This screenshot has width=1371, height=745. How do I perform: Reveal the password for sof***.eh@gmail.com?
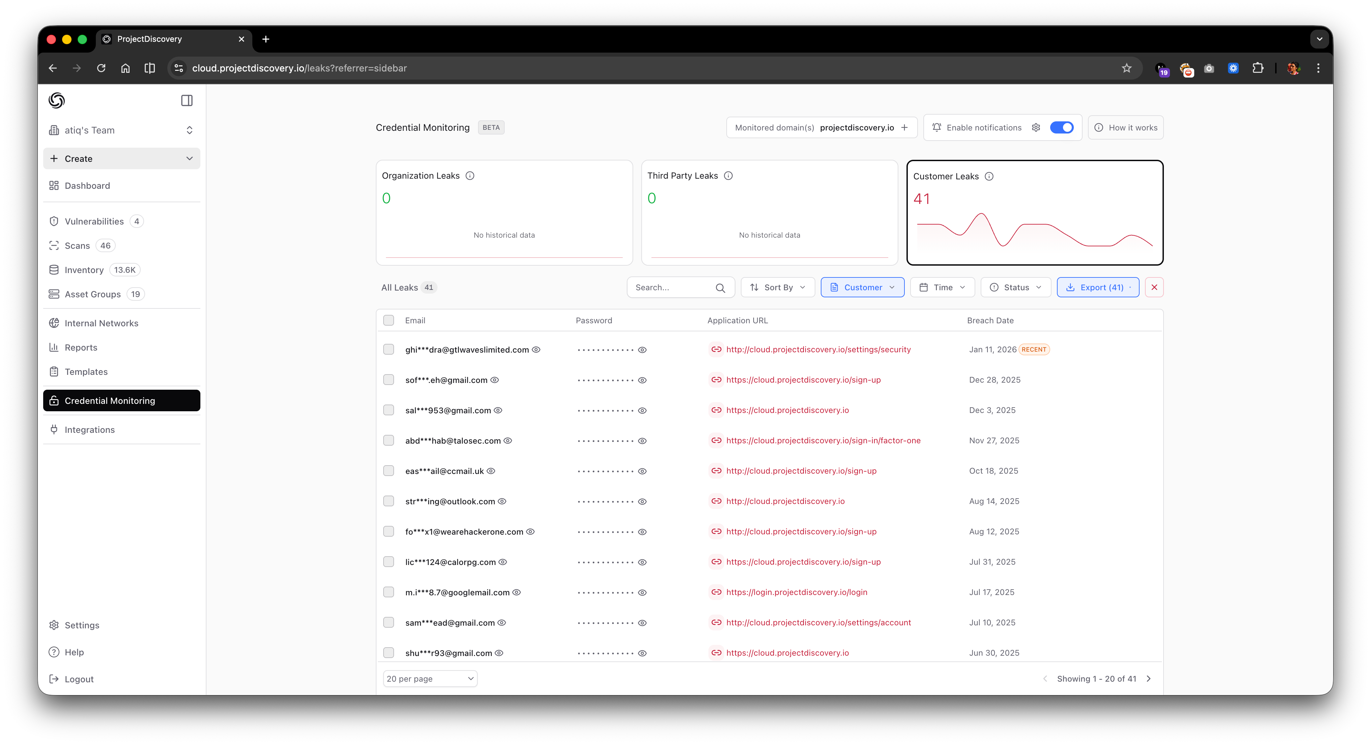pos(642,380)
